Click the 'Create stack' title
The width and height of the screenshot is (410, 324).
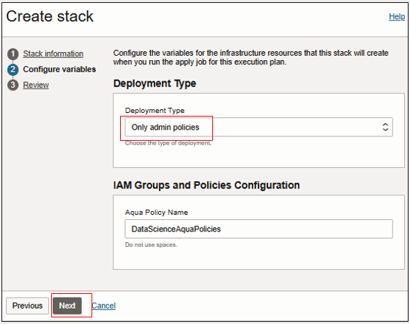point(50,16)
